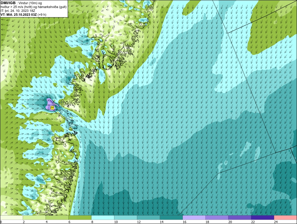This screenshot has width=297, height=224.
Task: Select the 6–8 m/s olive green swatch
Action: pyautogui.click(x=80, y=217)
